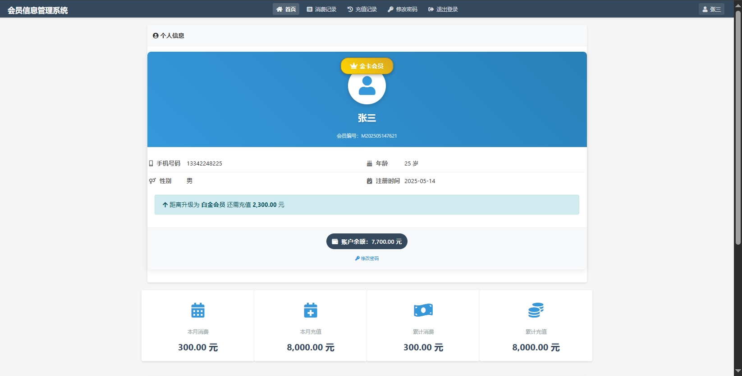Click the up arrow in upgrade notice
This screenshot has width=742, height=376.
[165, 205]
